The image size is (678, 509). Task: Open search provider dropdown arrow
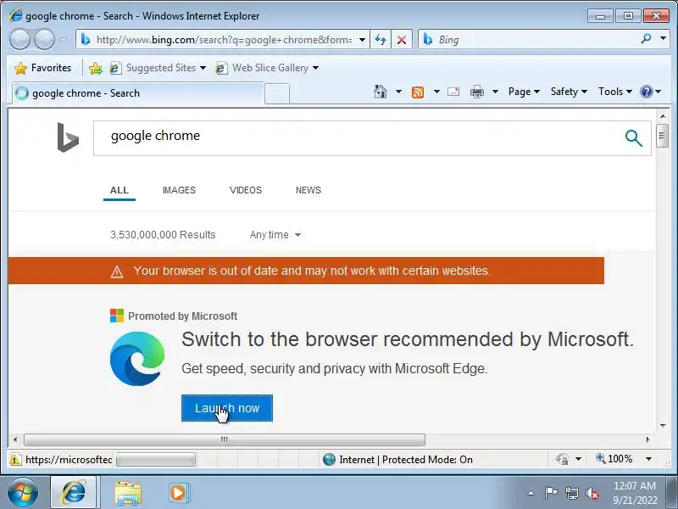coord(663,38)
